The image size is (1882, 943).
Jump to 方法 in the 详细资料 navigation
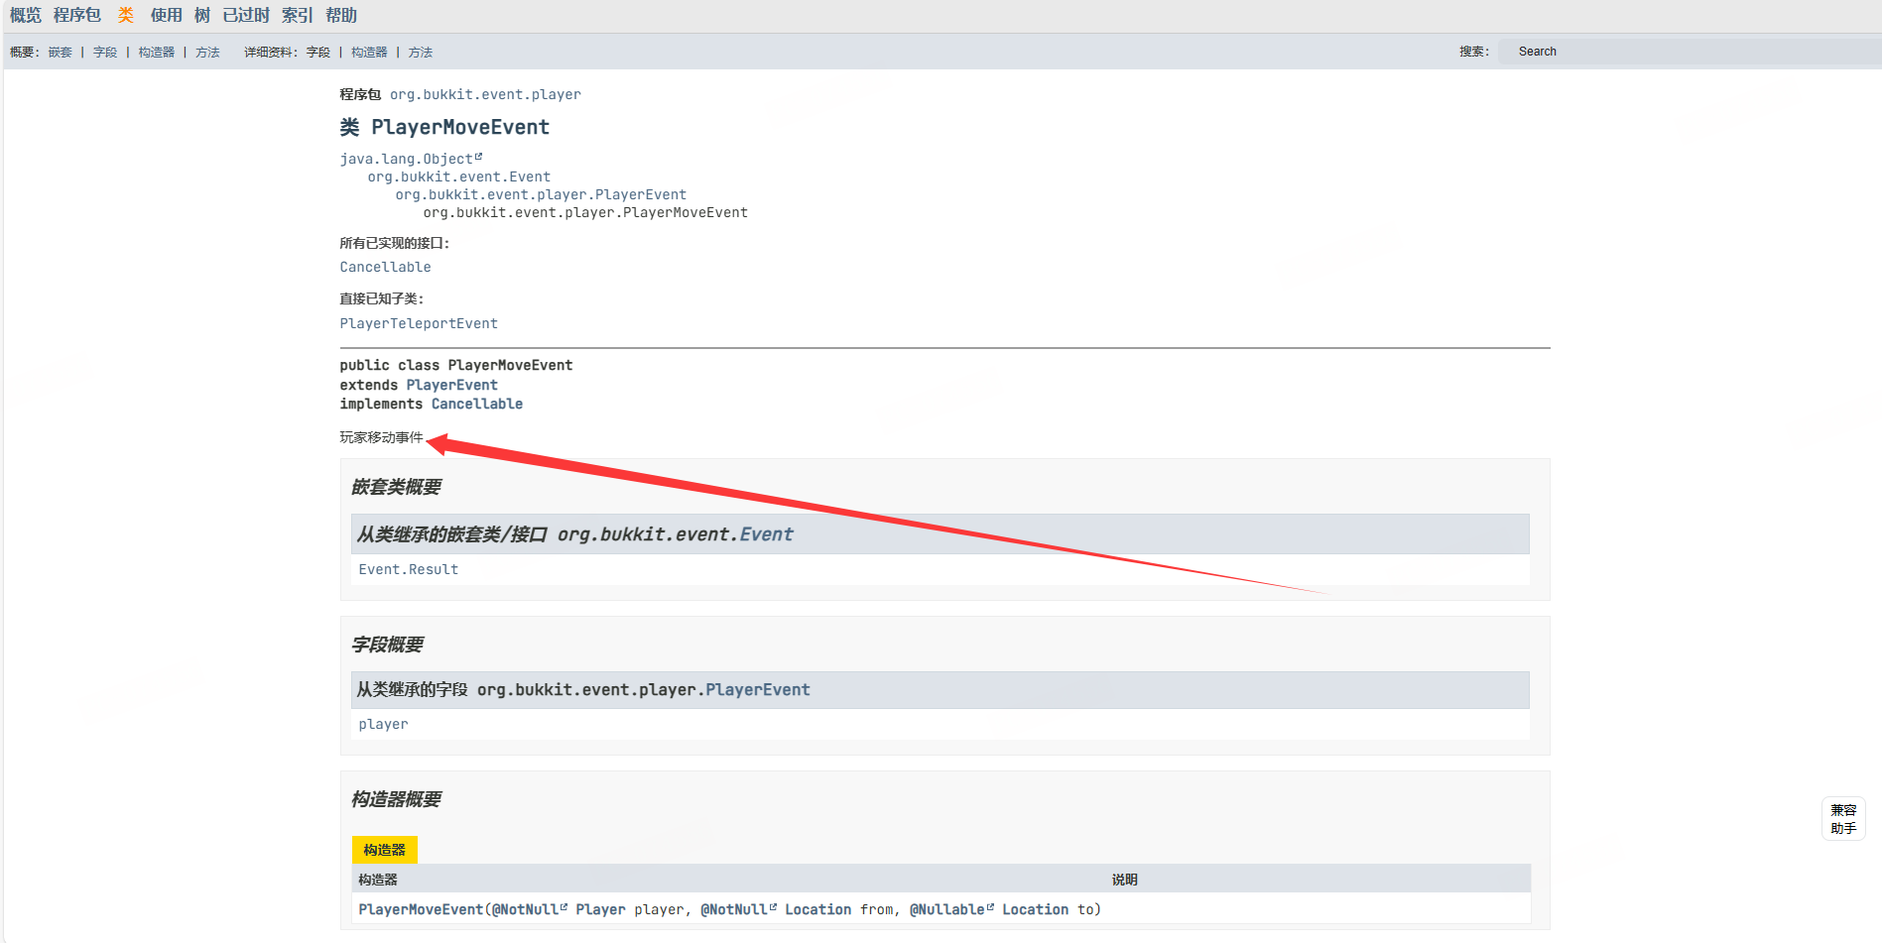coord(421,53)
